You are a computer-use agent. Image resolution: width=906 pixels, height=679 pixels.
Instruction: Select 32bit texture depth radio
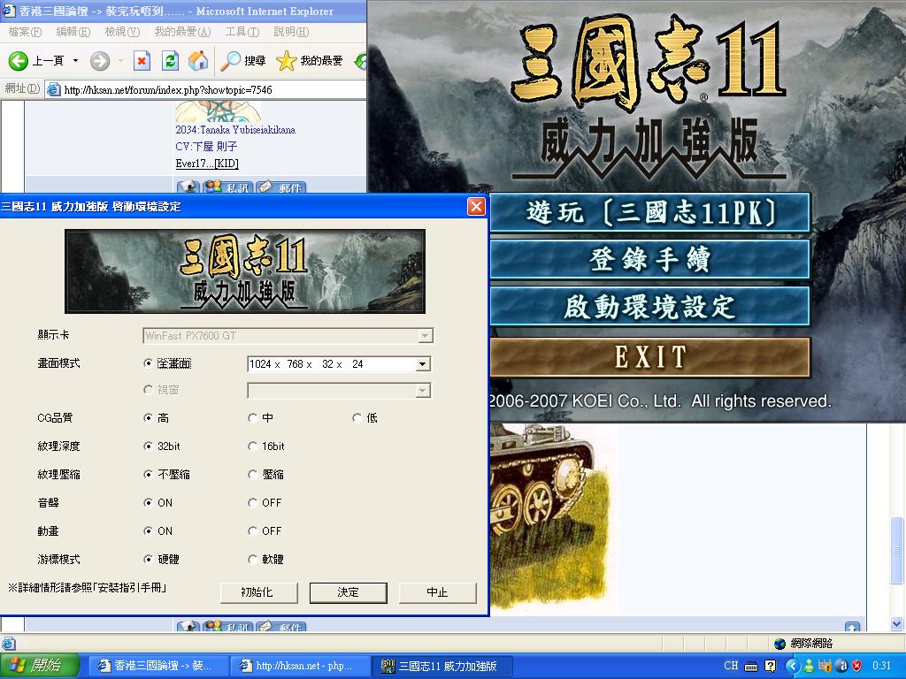coord(148,446)
